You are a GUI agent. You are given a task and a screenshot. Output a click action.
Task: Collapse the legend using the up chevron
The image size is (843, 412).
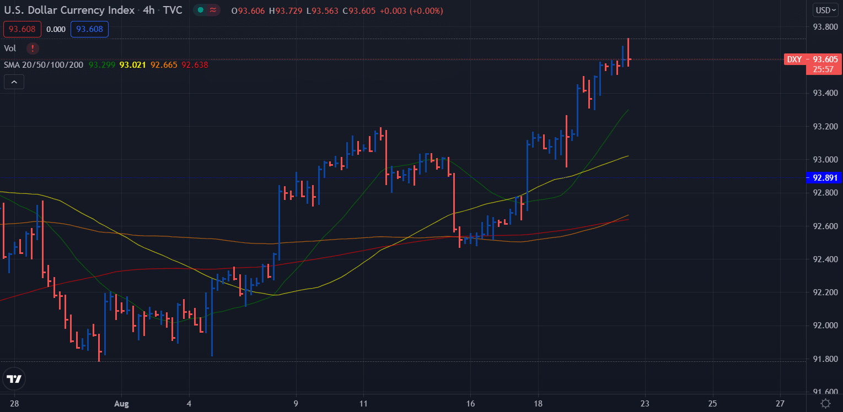(13, 81)
